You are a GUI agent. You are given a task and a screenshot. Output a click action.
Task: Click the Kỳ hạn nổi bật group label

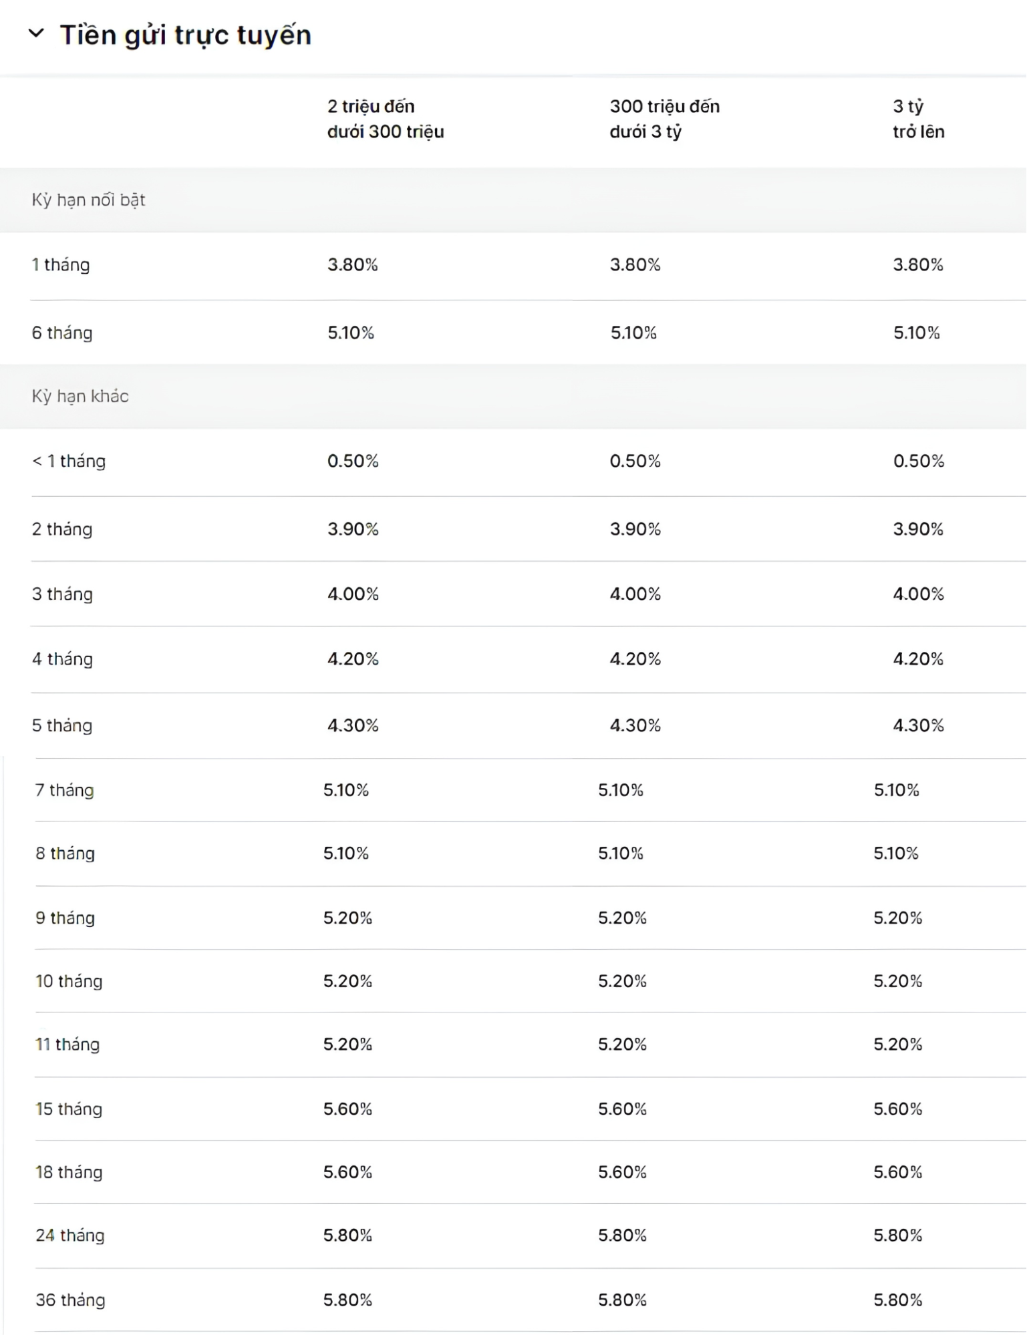coord(88,200)
